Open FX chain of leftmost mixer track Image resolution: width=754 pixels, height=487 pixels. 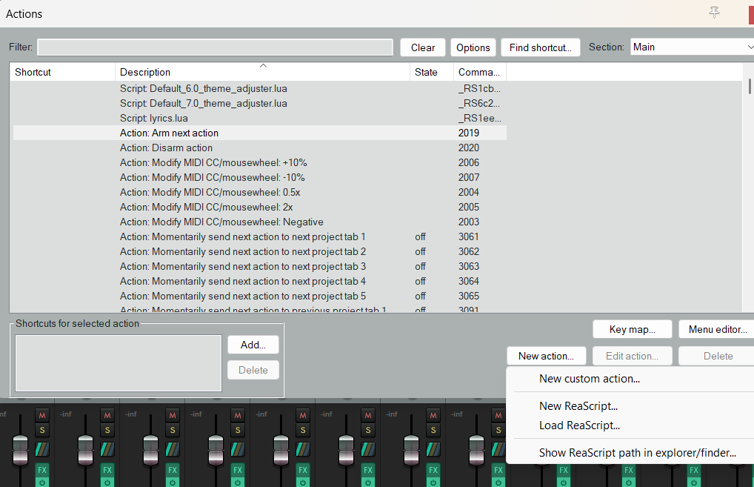(x=42, y=470)
